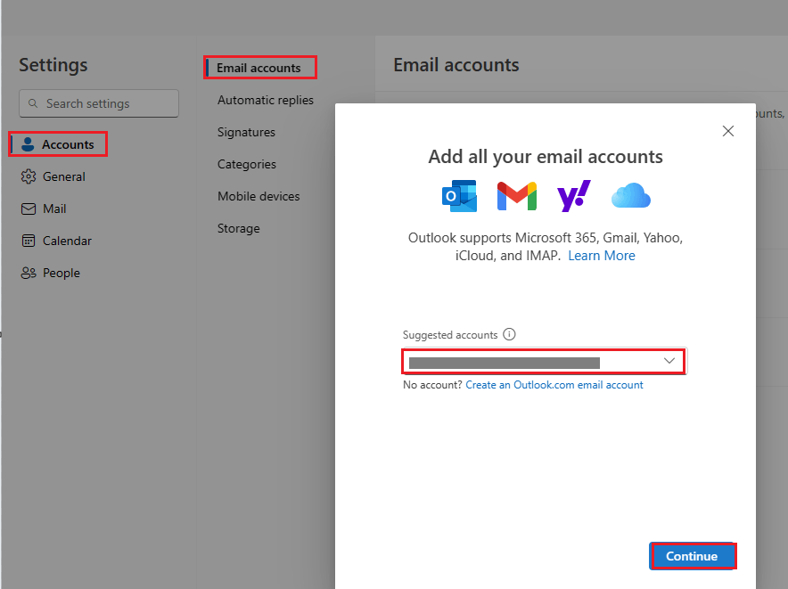Open the Learn More link
788x589 pixels.
pyautogui.click(x=602, y=256)
